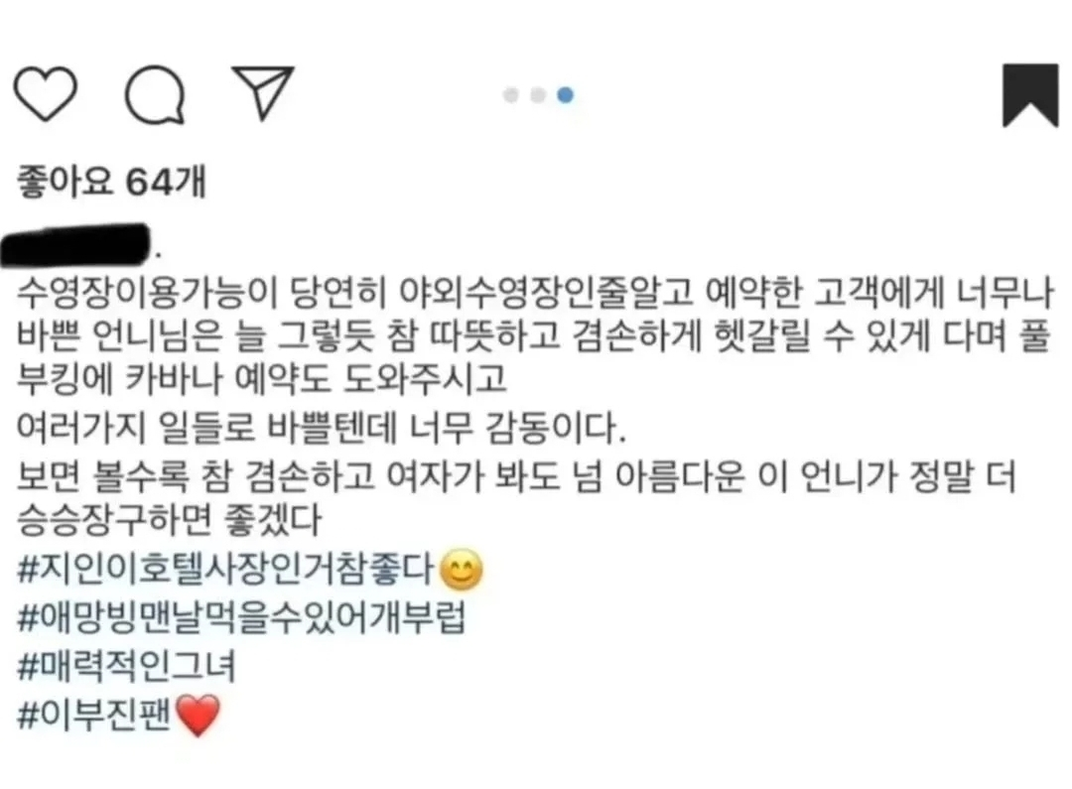Select the second carousel dot
The image size is (1072, 789).
(538, 95)
